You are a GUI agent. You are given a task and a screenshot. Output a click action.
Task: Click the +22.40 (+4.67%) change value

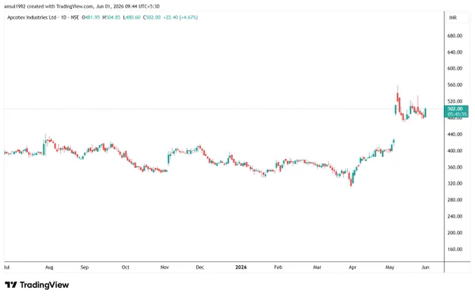pyautogui.click(x=180, y=17)
